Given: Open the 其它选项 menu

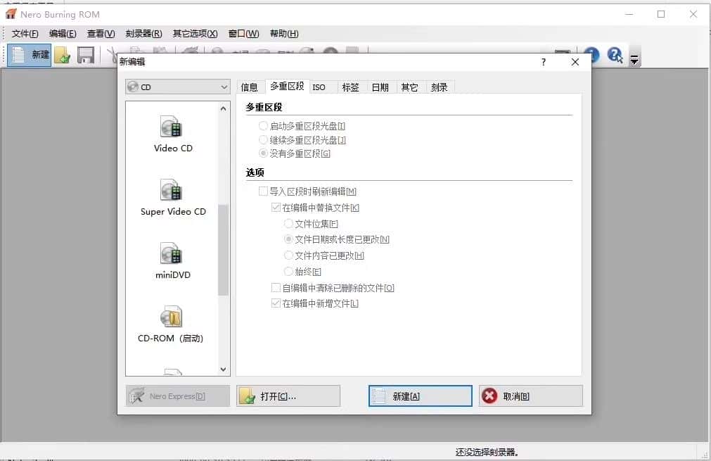Looking at the screenshot, I should (x=194, y=33).
